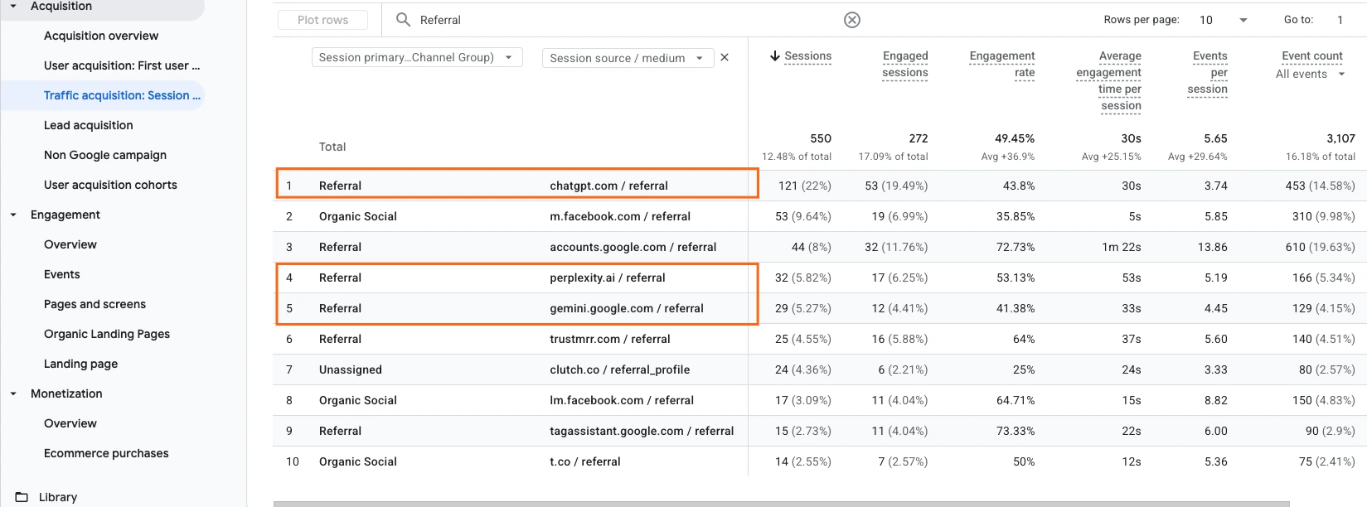
Task: Click lm.facebook.com / referral source
Action: pos(622,400)
